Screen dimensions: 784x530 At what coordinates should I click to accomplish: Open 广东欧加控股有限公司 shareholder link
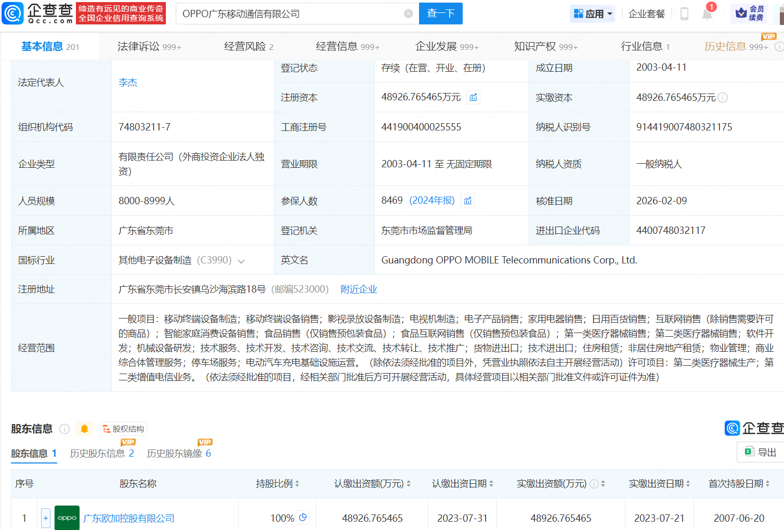point(129,519)
